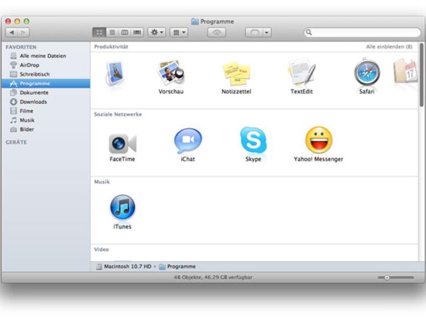Click 'Alle einblenden (8)' link
The height and width of the screenshot is (319, 426).
pyautogui.click(x=389, y=47)
